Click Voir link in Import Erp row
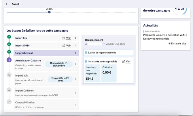 point(69,38)
